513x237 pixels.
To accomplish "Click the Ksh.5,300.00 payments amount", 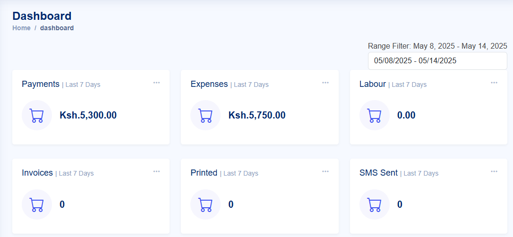I will [88, 115].
